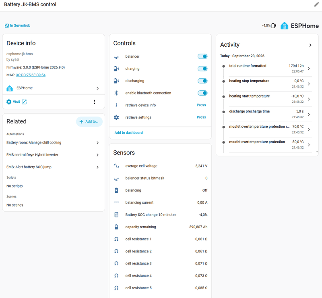Viewport: 322px width, 298px height.
Task: Toggle the balancer switch off
Action: pos(202,56)
